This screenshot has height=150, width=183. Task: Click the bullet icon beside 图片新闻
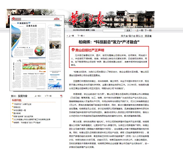(12, 113)
